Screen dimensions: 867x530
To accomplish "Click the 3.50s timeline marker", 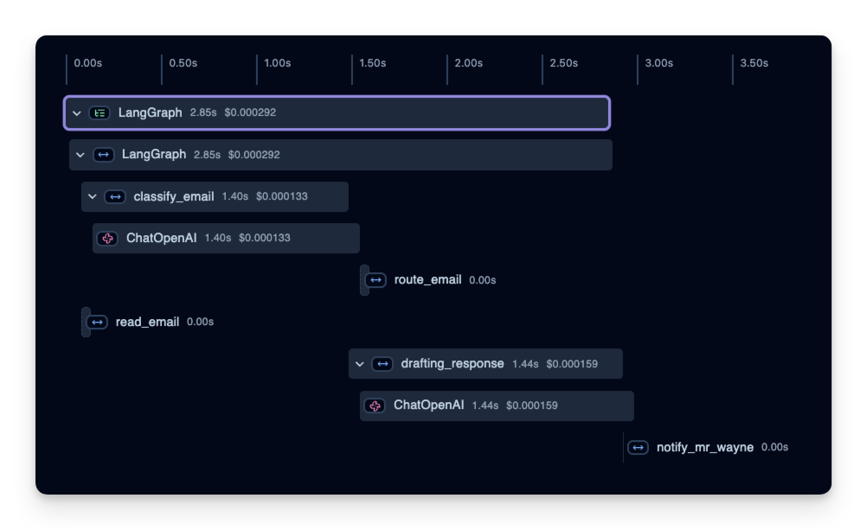I will tap(754, 63).
